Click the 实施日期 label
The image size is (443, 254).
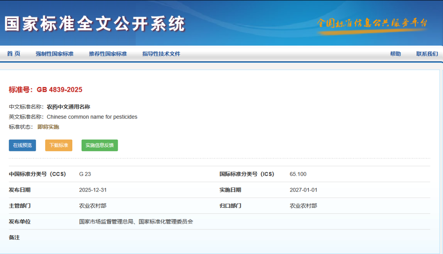pos(230,190)
